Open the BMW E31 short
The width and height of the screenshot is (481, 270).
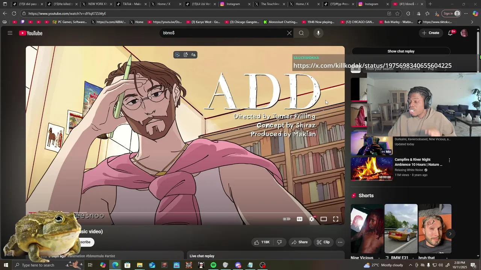(x=401, y=229)
